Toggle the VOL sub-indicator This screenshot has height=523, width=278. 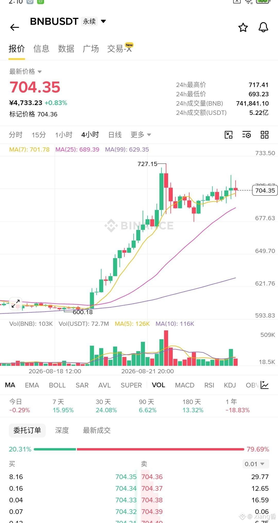point(158,385)
